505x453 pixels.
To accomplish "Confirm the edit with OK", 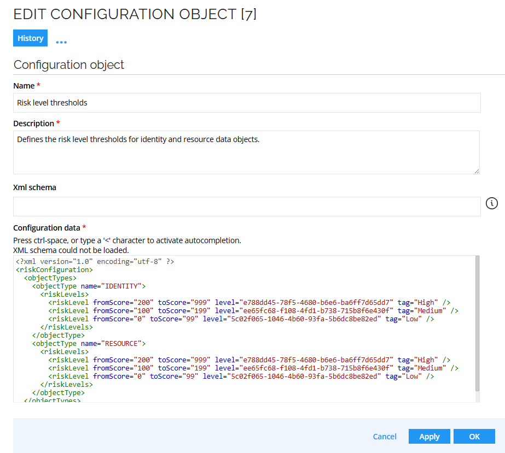I will pyautogui.click(x=474, y=436).
